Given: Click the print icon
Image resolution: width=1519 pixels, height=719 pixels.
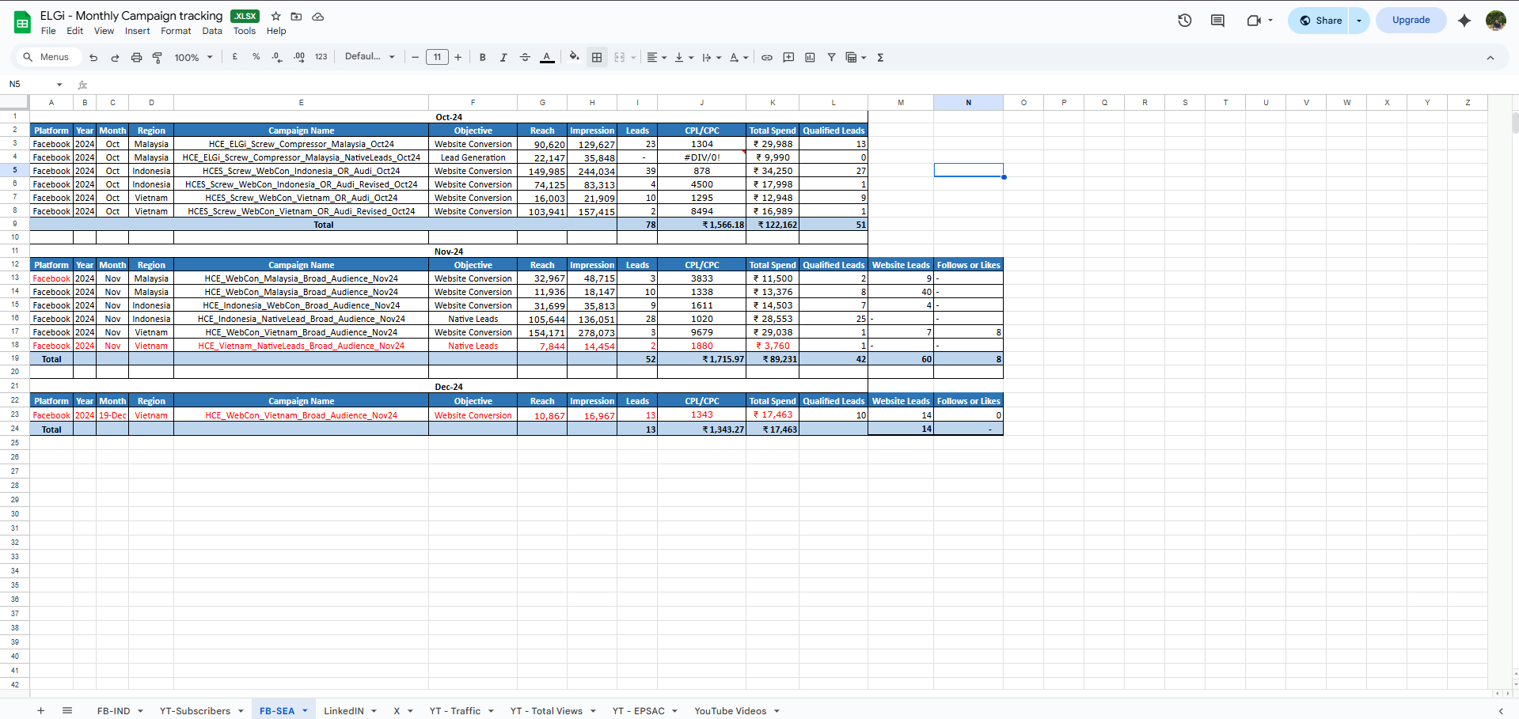Looking at the screenshot, I should point(136,58).
